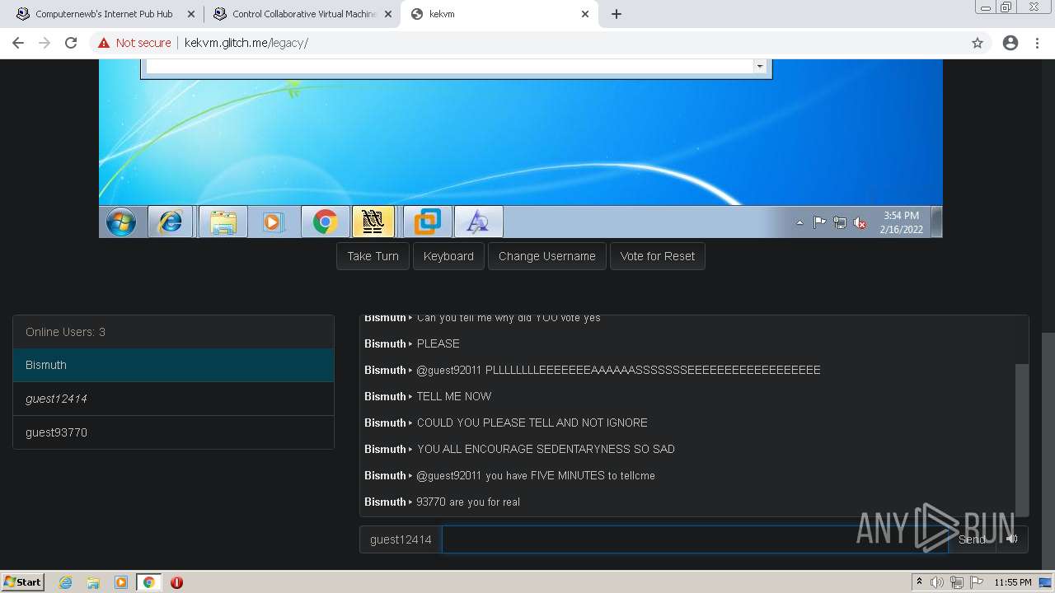The width and height of the screenshot is (1055, 593).
Task: Click the address bar URL kekvm.glitch.me/legacy/
Action: tap(246, 43)
